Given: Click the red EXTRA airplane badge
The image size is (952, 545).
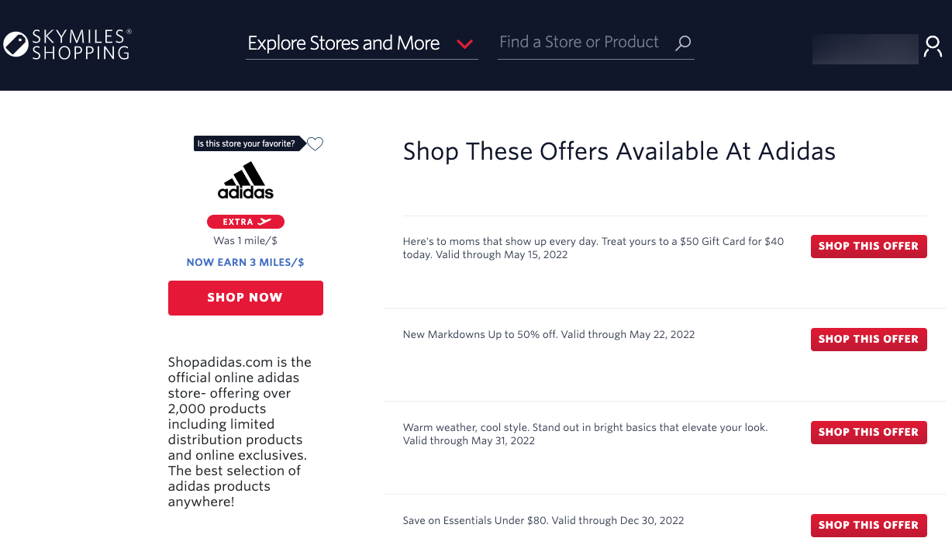Looking at the screenshot, I should [246, 222].
